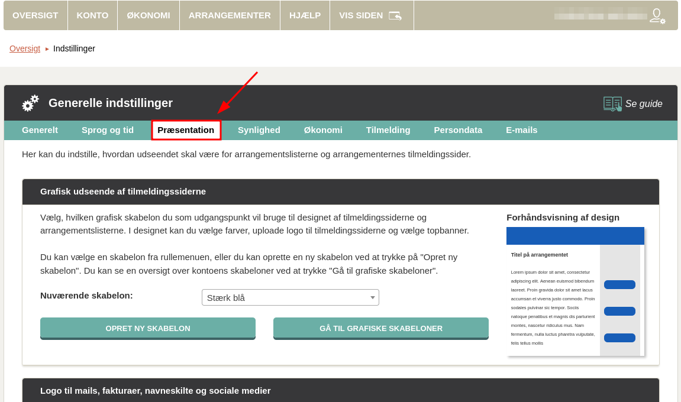Image resolution: width=681 pixels, height=402 pixels.
Task: Open the Se guide book icon
Action: (612, 103)
